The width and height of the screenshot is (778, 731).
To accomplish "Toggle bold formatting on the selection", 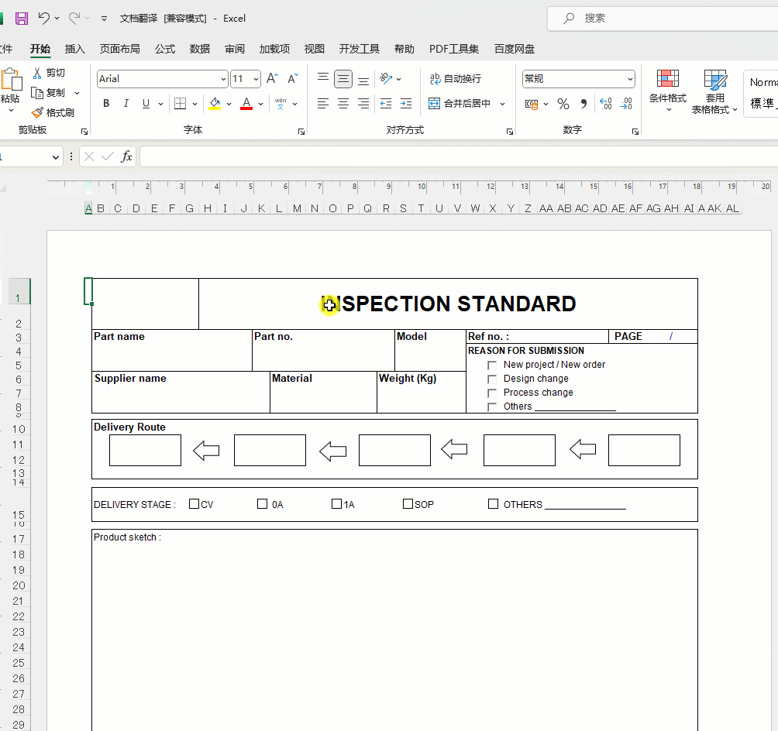I will [105, 103].
